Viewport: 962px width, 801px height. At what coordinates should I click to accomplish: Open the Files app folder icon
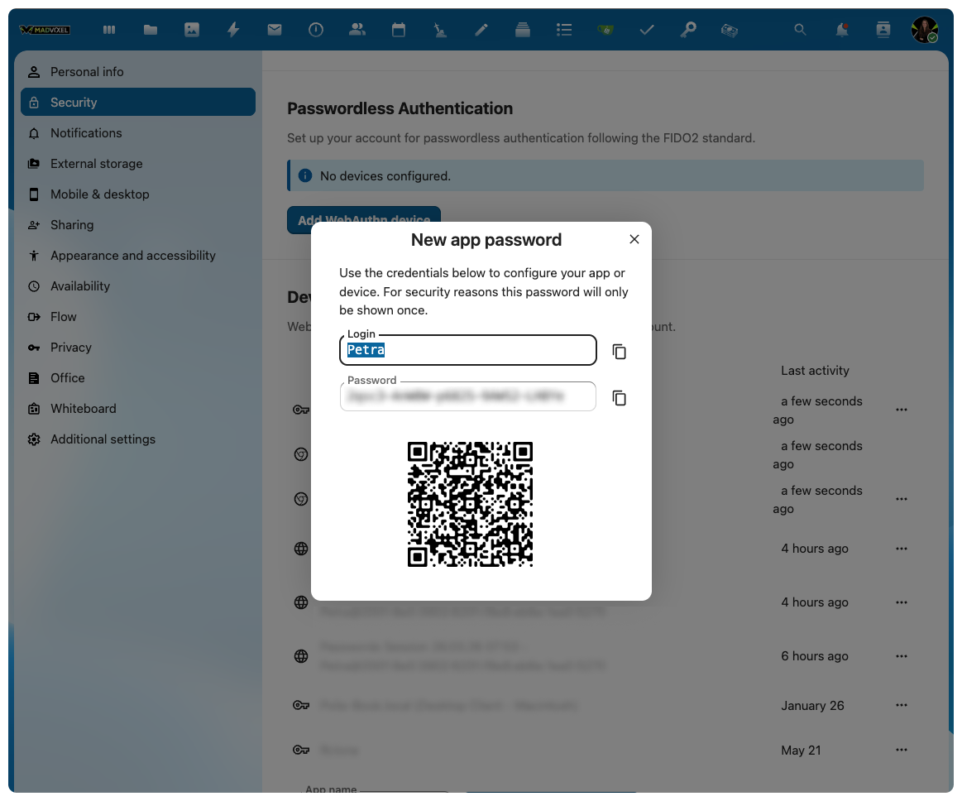click(x=151, y=30)
